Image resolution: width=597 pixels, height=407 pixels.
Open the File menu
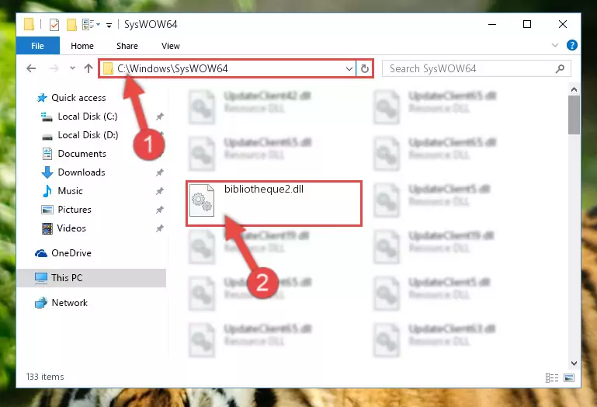pyautogui.click(x=38, y=46)
